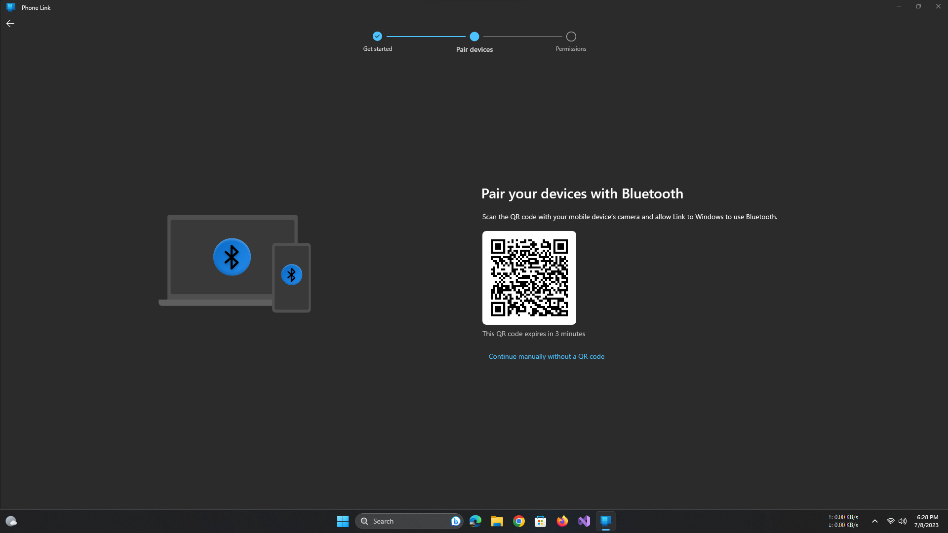Open Visual Studio from taskbar

(584, 521)
